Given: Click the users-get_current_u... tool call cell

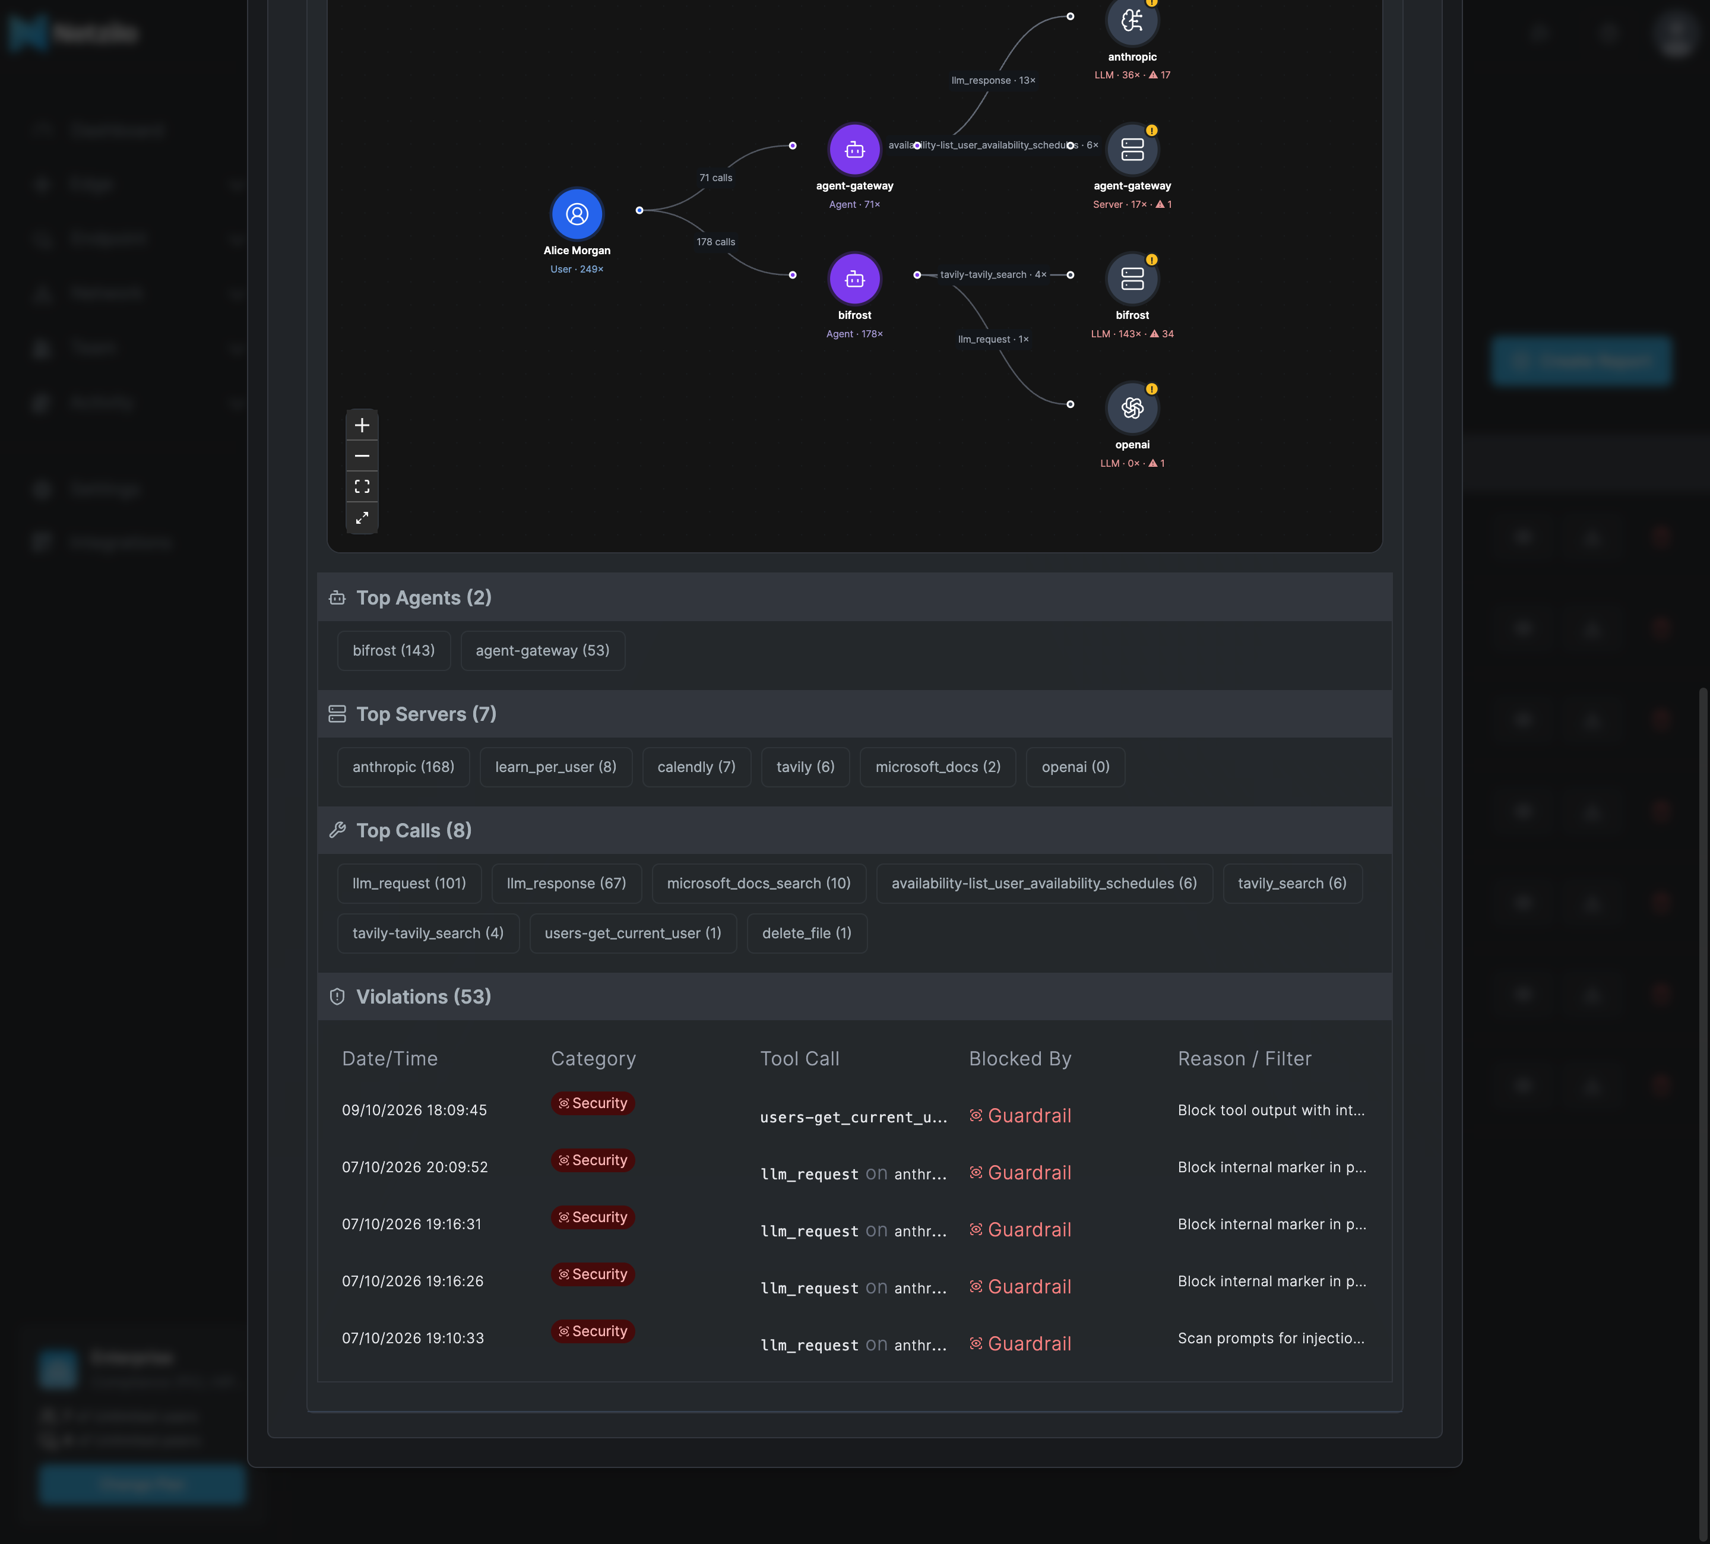Looking at the screenshot, I should click(853, 1117).
